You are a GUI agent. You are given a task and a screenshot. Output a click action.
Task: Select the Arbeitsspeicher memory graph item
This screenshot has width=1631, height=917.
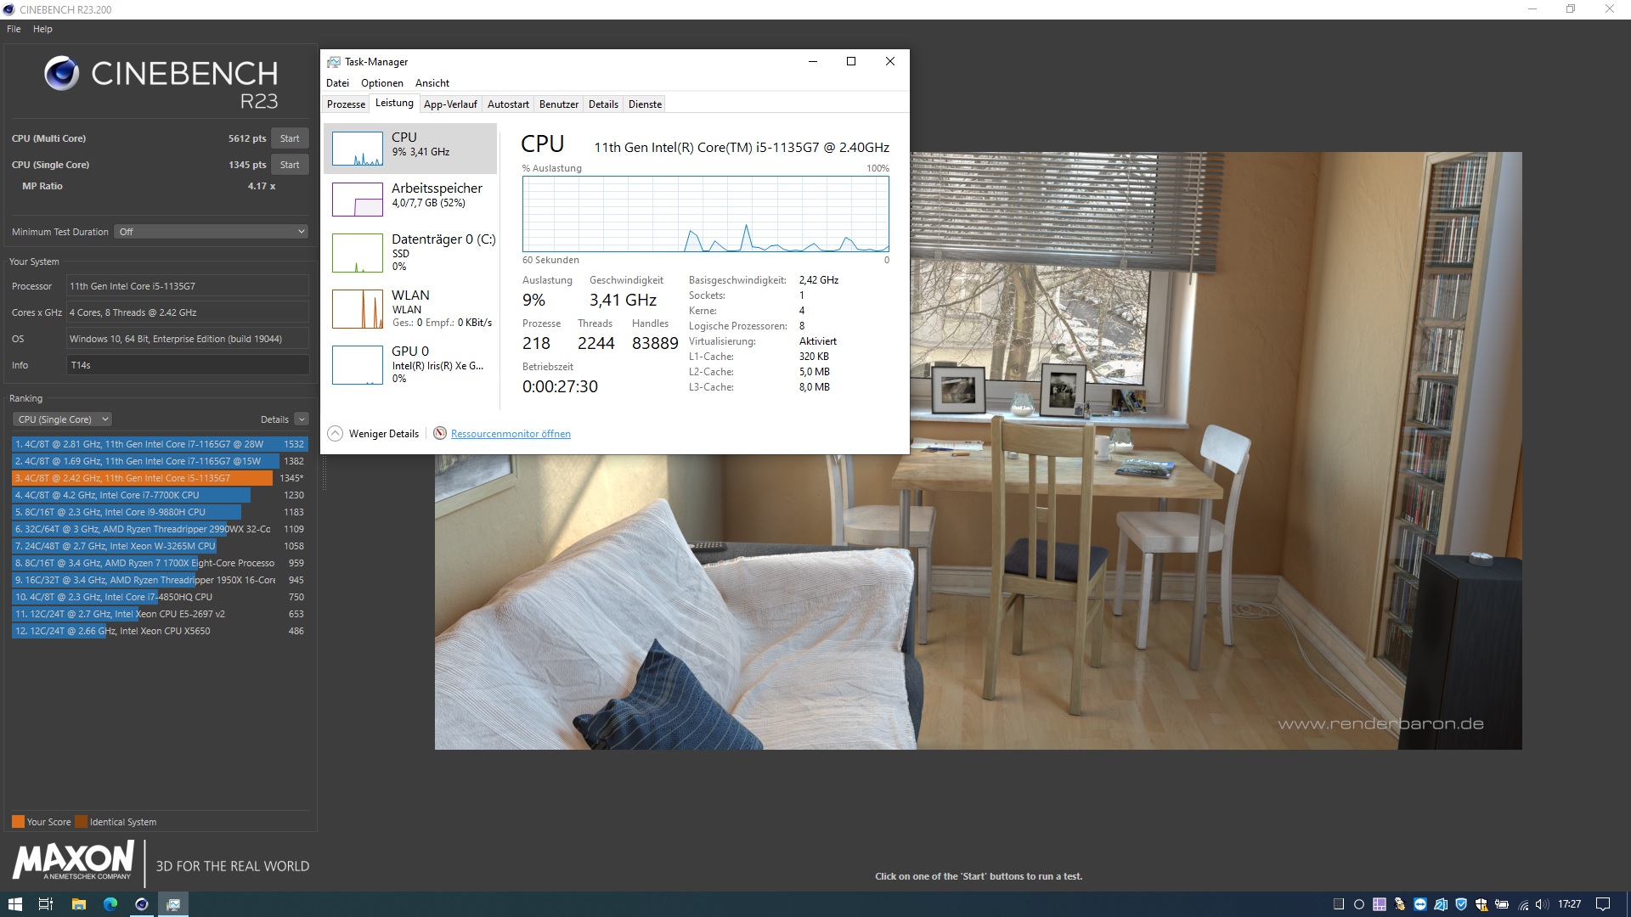click(x=411, y=200)
